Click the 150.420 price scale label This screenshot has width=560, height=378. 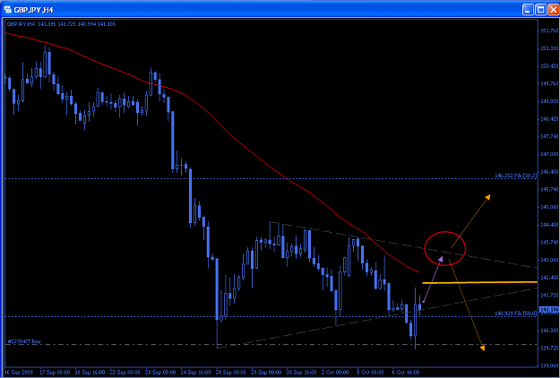[x=549, y=66]
